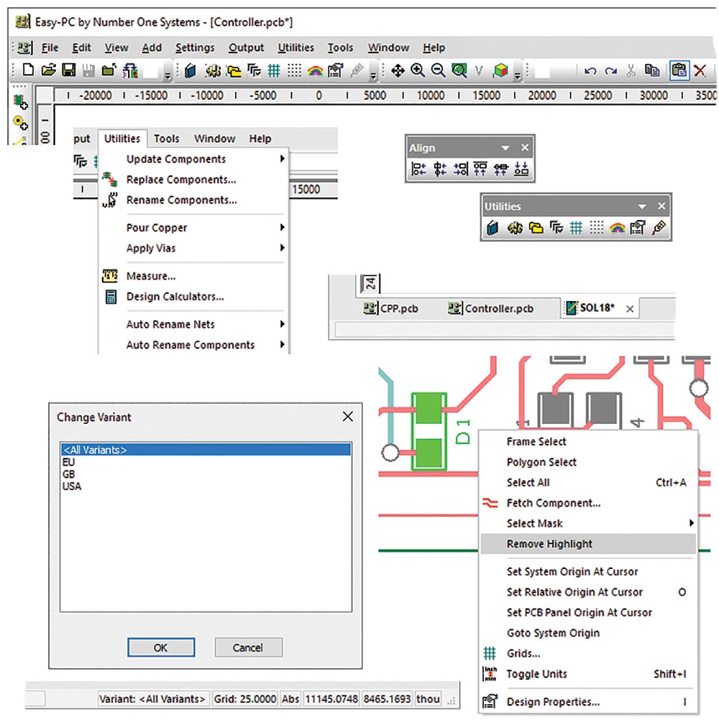Select Measure from the Utilities menu
This screenshot has width=719, height=725.
pyautogui.click(x=193, y=276)
